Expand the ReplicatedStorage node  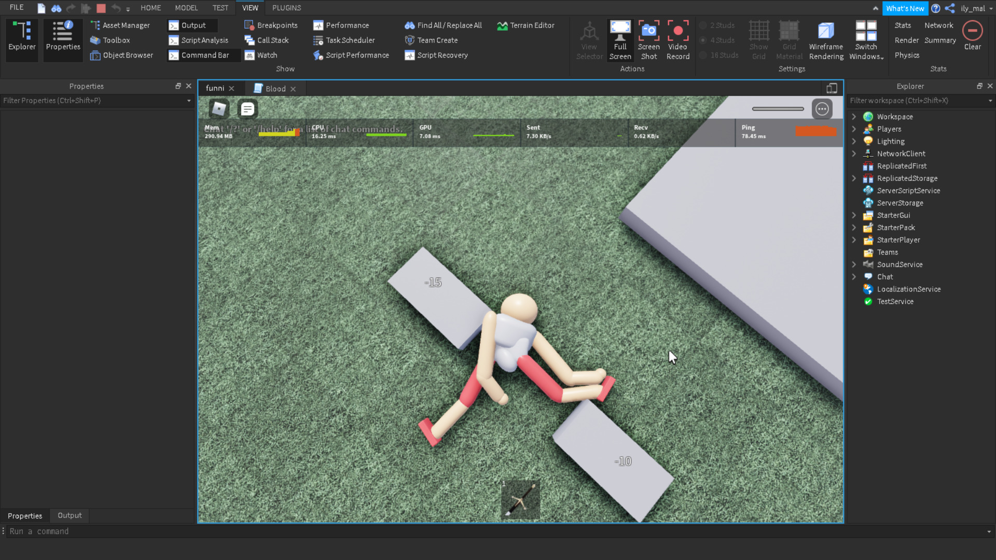[854, 178]
